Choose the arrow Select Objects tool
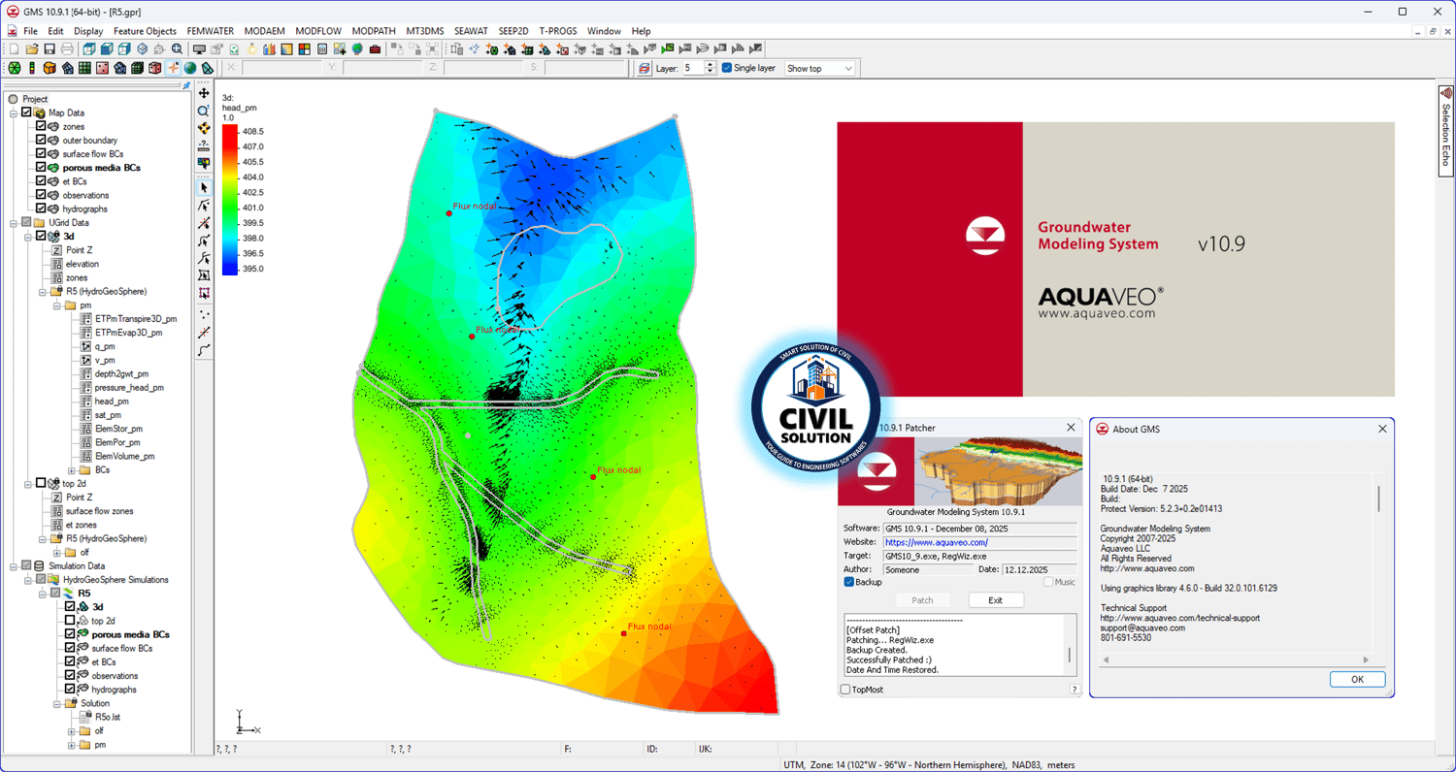 click(x=204, y=188)
